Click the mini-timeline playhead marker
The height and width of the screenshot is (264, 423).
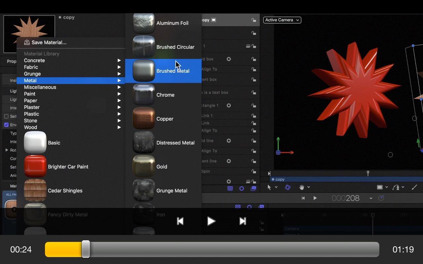(368, 173)
